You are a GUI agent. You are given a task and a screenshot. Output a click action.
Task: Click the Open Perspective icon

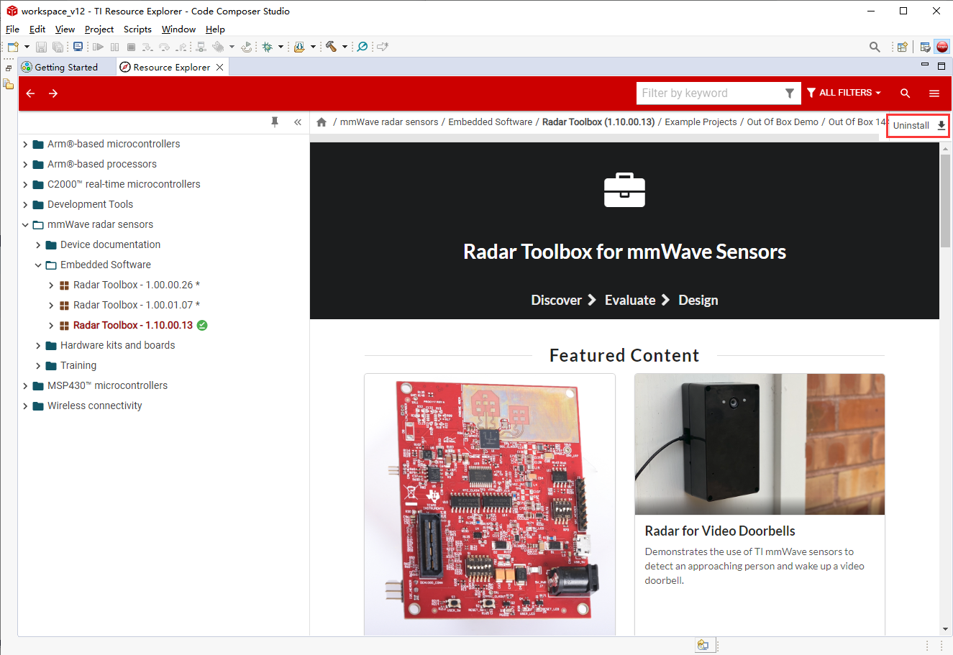click(902, 47)
